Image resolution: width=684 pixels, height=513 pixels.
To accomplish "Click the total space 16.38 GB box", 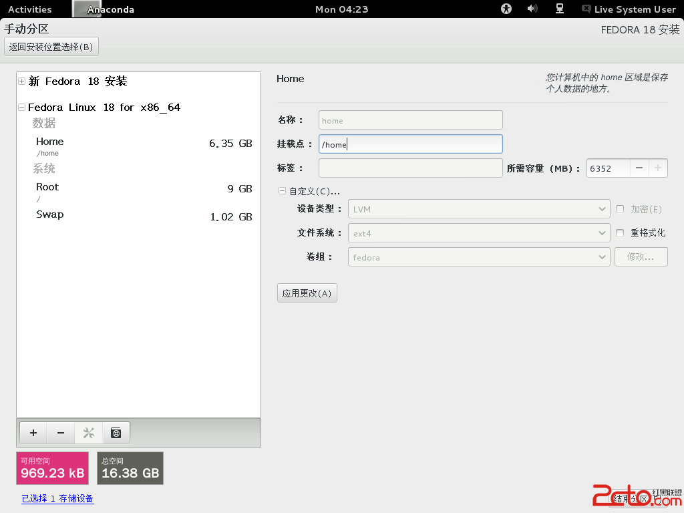I will (x=130, y=468).
